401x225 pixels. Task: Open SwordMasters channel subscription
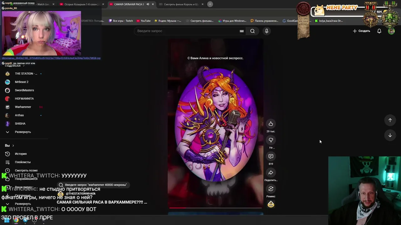click(24, 90)
